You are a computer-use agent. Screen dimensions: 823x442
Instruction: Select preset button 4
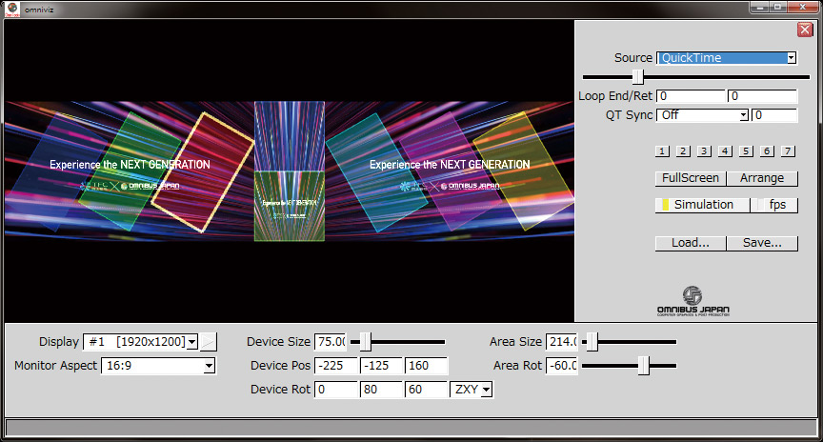click(725, 151)
